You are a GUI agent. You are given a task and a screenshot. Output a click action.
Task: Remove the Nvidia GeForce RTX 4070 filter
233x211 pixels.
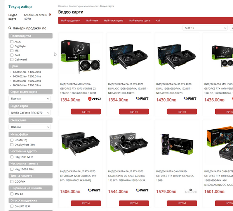coord(49,15)
